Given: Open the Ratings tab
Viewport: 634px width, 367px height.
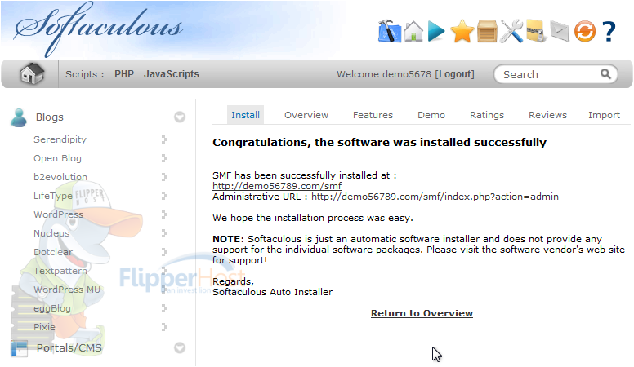Looking at the screenshot, I should [x=487, y=116].
